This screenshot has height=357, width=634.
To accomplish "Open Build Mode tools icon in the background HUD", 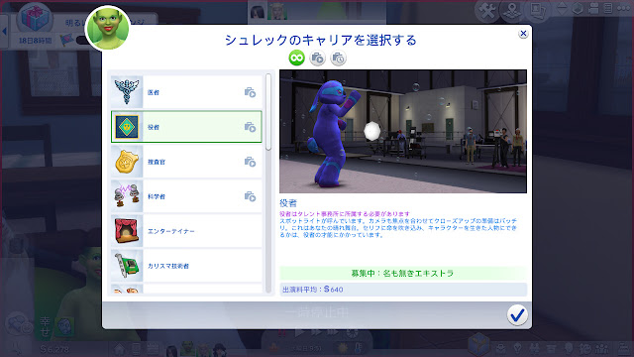I will [x=486, y=11].
